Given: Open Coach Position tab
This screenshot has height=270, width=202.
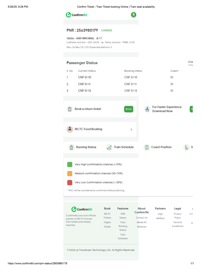Looking at the screenshot, I should [158, 147].
